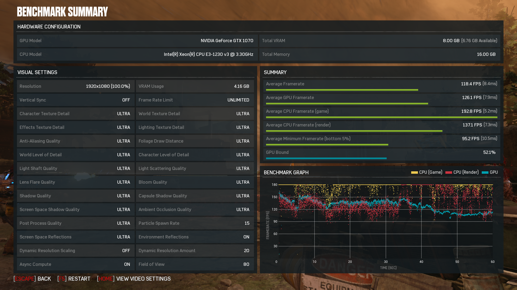The width and height of the screenshot is (517, 290).
Task: Click the red CPU (Render) legend swatch
Action: click(x=449, y=172)
